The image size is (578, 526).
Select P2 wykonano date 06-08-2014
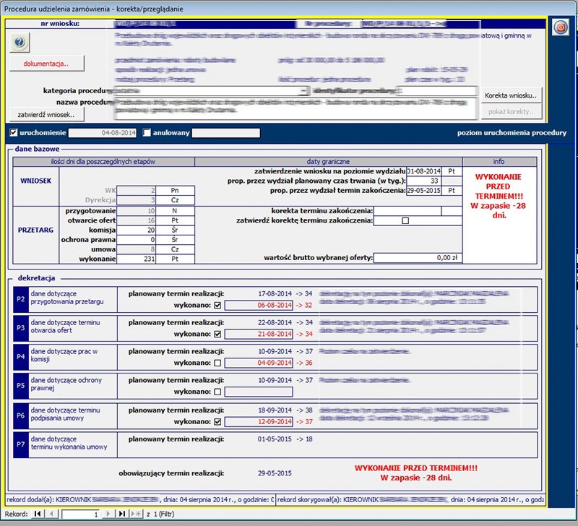click(x=259, y=305)
